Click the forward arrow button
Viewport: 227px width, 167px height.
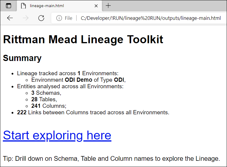coord(26,18)
